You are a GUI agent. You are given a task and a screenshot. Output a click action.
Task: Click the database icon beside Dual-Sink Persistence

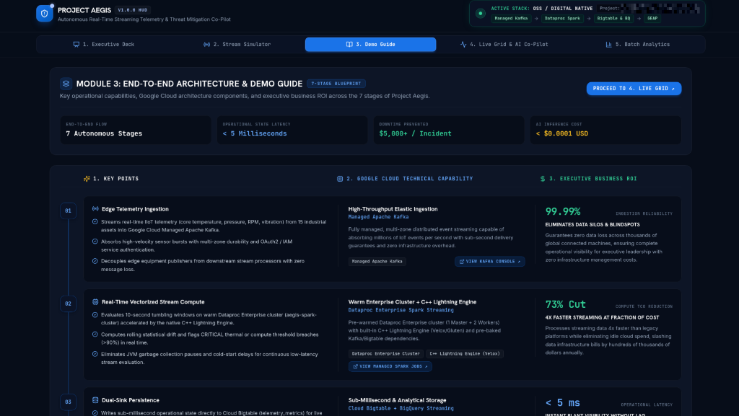point(95,400)
